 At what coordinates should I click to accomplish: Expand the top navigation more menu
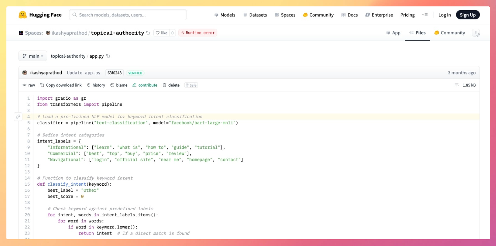[x=425, y=15]
